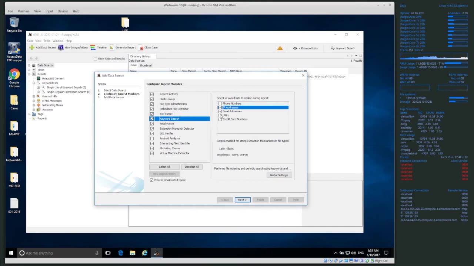Screen dimensions: 474x266
Task: Click the Autopsy icon in the taskbar
Action: [156, 253]
